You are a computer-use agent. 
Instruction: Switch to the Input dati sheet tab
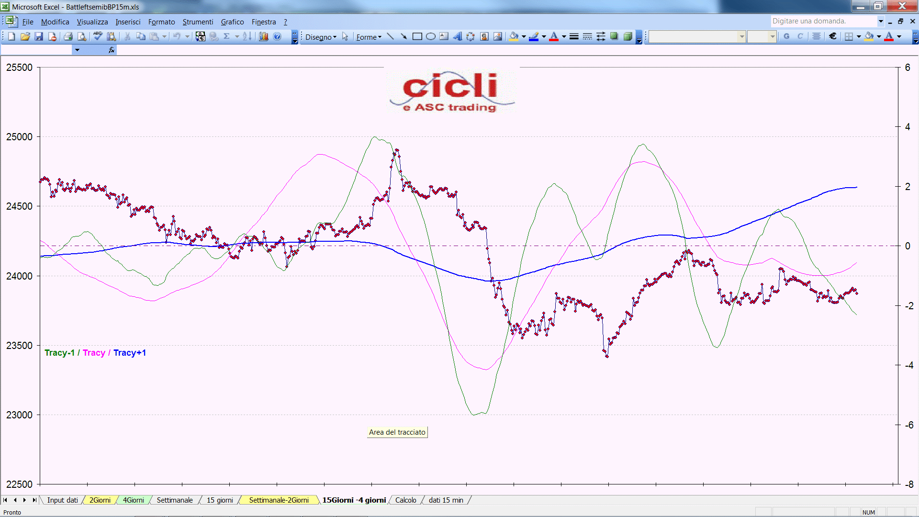click(x=62, y=500)
